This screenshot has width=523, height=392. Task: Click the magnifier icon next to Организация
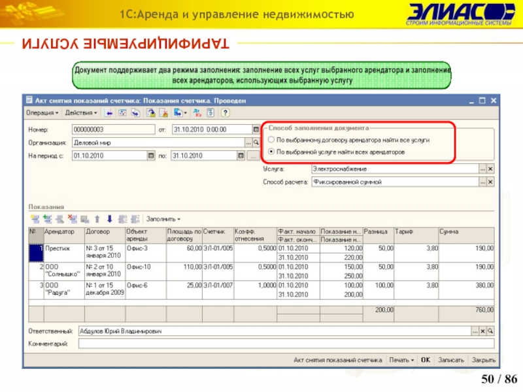coord(256,142)
